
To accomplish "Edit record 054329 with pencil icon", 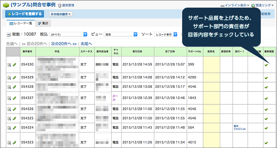I will click(15, 77).
